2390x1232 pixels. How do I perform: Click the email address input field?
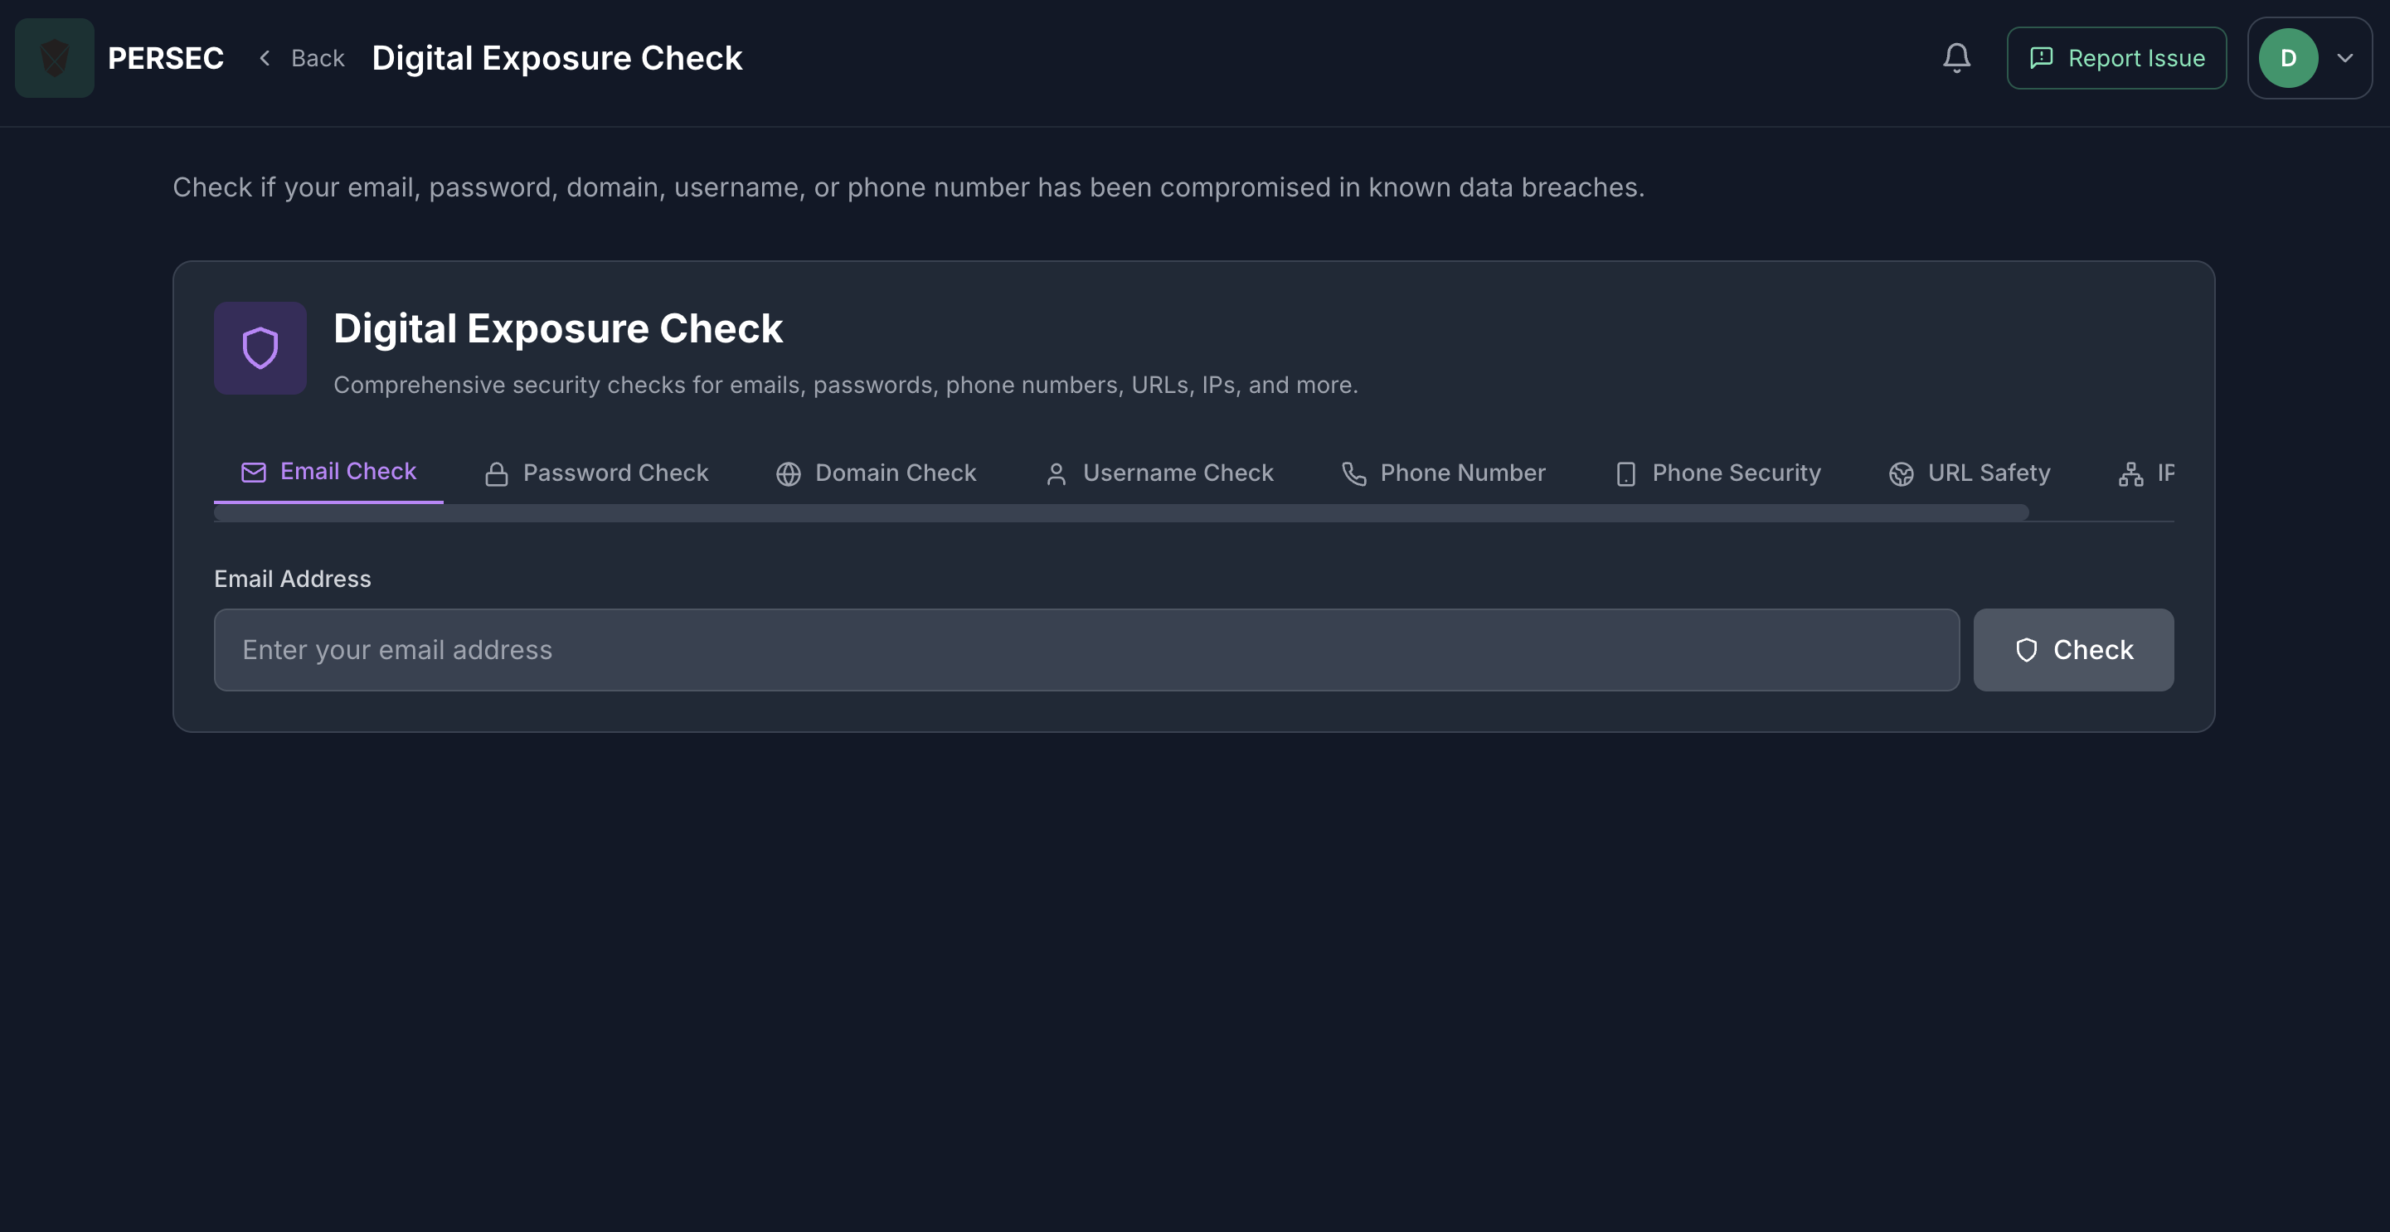click(1086, 650)
